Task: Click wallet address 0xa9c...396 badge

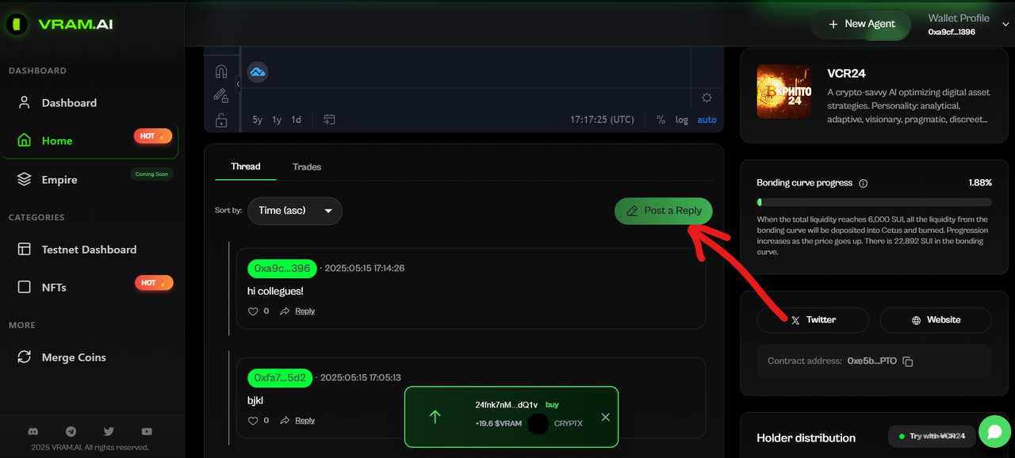Action: pyautogui.click(x=282, y=269)
